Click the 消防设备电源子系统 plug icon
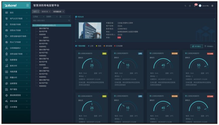Image resolution: width=219 pixels, height=125 pixels. [x=6, y=36]
